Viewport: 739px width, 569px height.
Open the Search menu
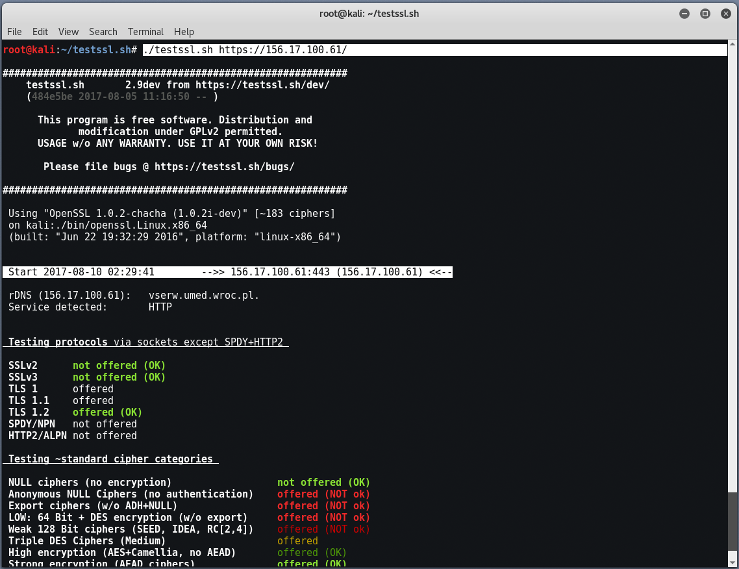(x=103, y=31)
